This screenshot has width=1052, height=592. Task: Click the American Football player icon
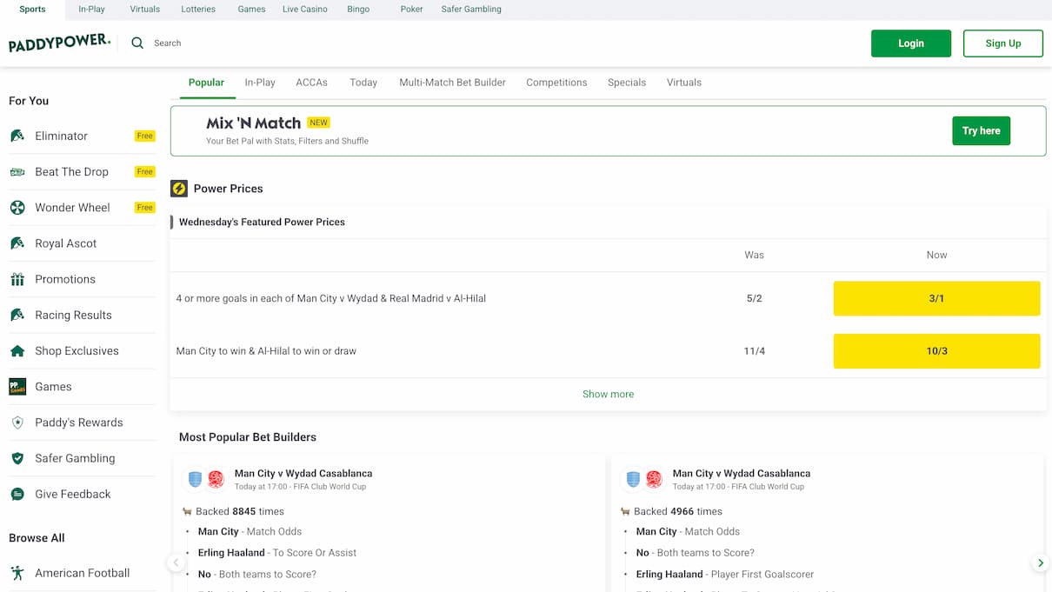point(17,573)
